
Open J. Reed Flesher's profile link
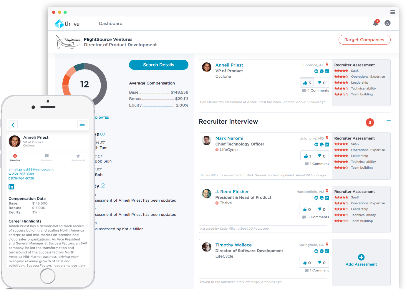pos(232,192)
